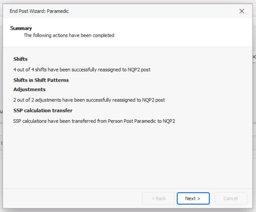The image size is (256, 212).
Task: Click the blank title bar space before the X
Action: click(x=153, y=11)
